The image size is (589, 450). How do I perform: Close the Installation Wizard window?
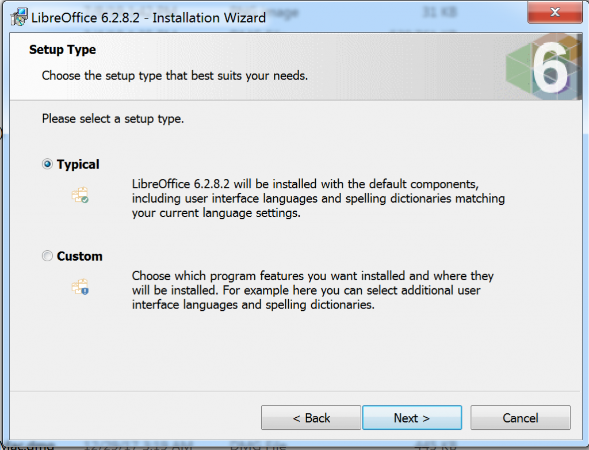554,12
